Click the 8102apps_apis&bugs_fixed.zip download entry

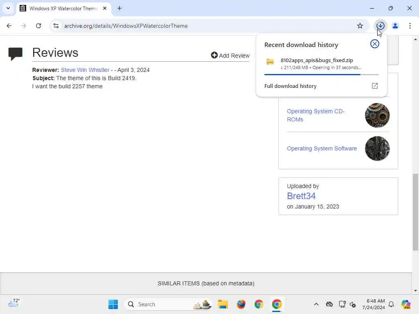[x=322, y=63]
